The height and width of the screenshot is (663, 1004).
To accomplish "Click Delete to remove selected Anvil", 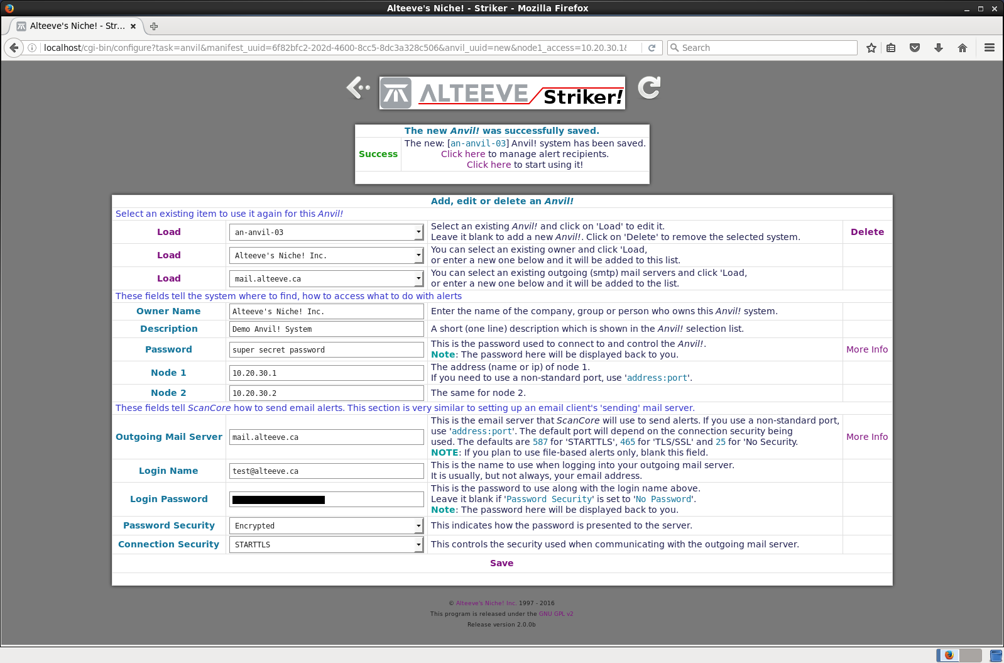I will point(867,232).
